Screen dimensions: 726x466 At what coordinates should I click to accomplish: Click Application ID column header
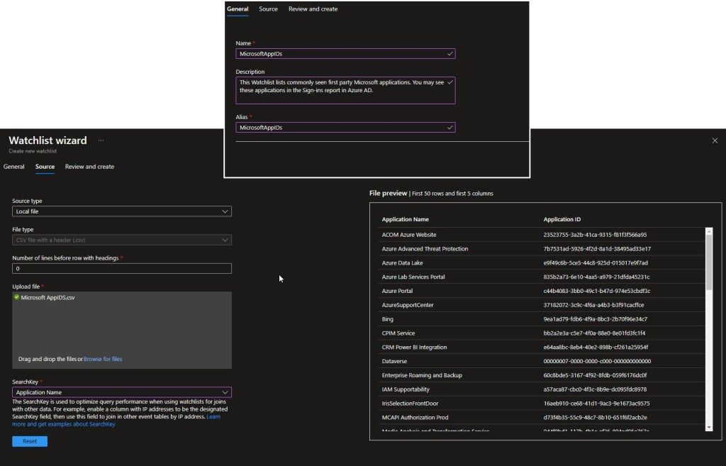[x=562, y=220]
